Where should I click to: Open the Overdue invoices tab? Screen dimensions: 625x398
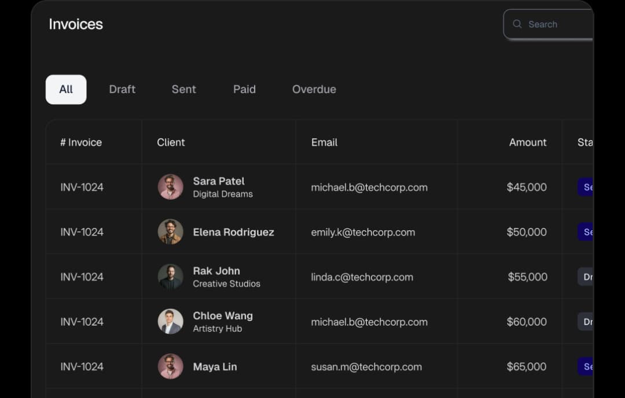(x=314, y=89)
